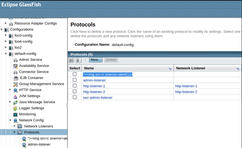Click the Network Config globe icon

point(15,121)
